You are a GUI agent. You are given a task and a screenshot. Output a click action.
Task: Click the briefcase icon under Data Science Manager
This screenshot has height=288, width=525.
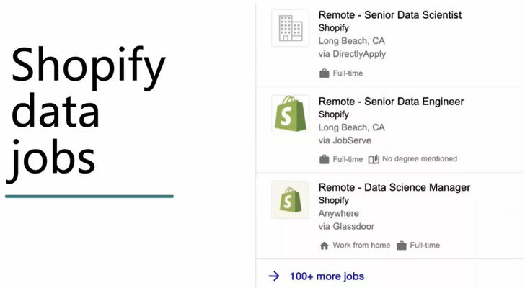tap(402, 246)
